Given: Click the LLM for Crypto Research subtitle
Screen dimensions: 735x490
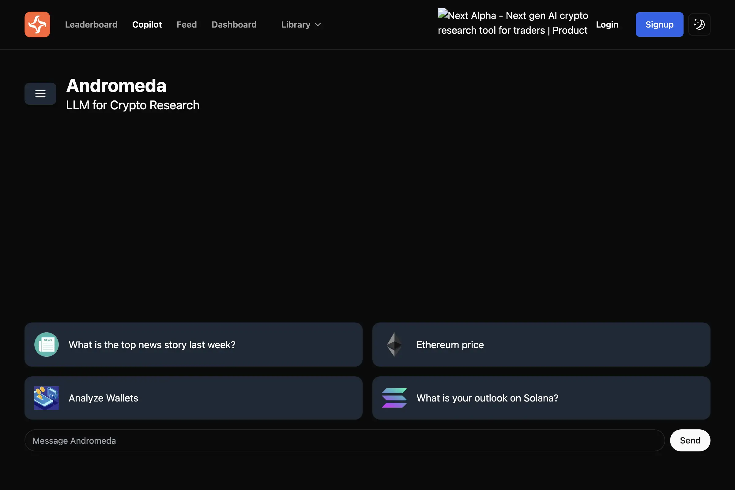Looking at the screenshot, I should pos(133,105).
